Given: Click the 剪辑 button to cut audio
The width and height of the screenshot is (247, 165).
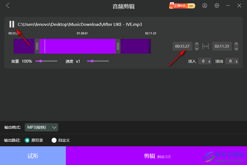Looking at the screenshot, I should click(156, 156).
